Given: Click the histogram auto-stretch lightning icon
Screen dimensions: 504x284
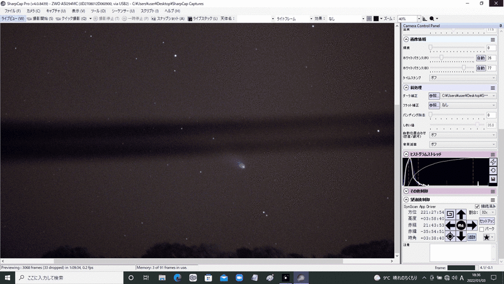Looking at the screenshot, I should point(493,162).
